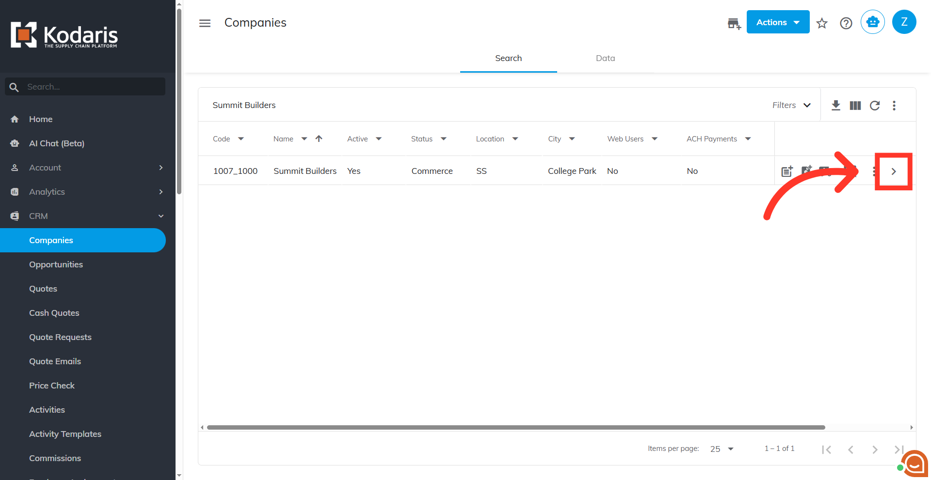Click the table horizontal scrollbar

coord(516,427)
